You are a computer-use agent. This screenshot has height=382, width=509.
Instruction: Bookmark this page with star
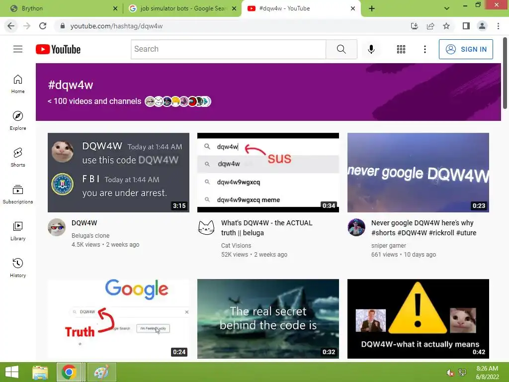pyautogui.click(x=446, y=26)
